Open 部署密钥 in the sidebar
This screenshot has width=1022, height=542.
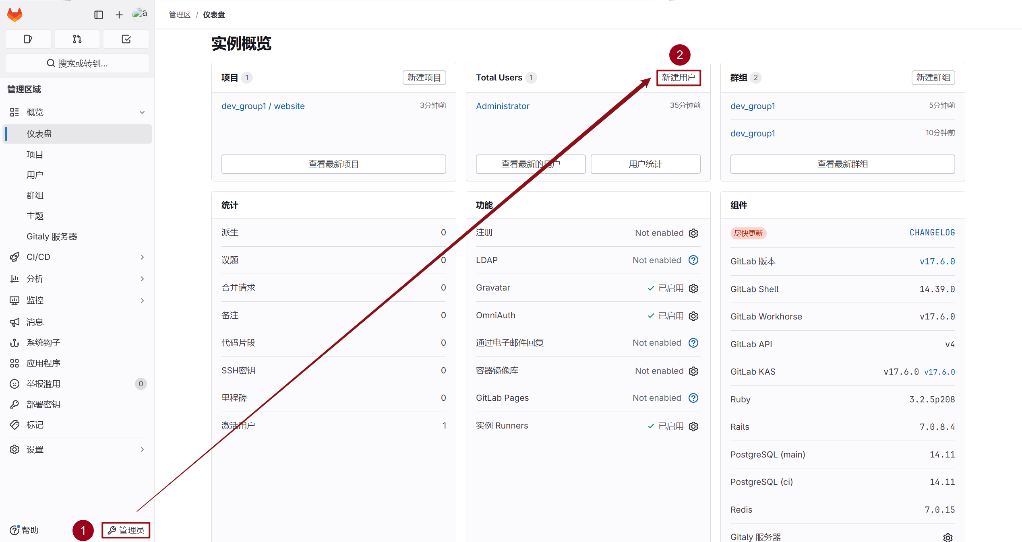(x=77, y=404)
